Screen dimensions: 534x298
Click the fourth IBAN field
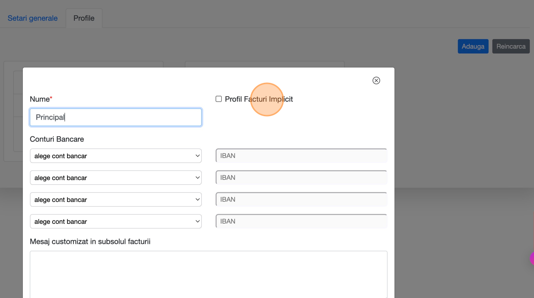point(301,221)
